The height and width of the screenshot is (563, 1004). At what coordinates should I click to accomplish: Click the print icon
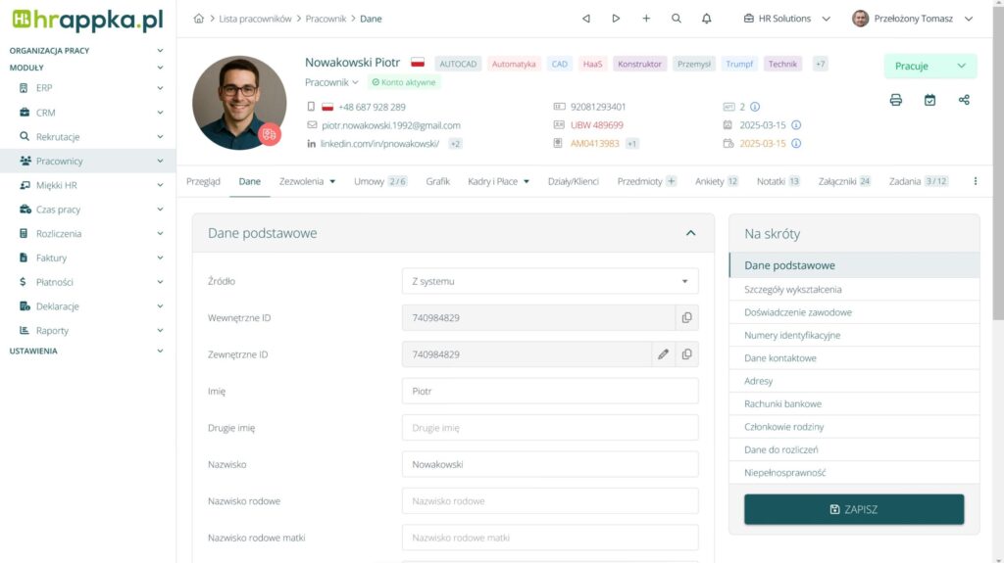click(895, 100)
